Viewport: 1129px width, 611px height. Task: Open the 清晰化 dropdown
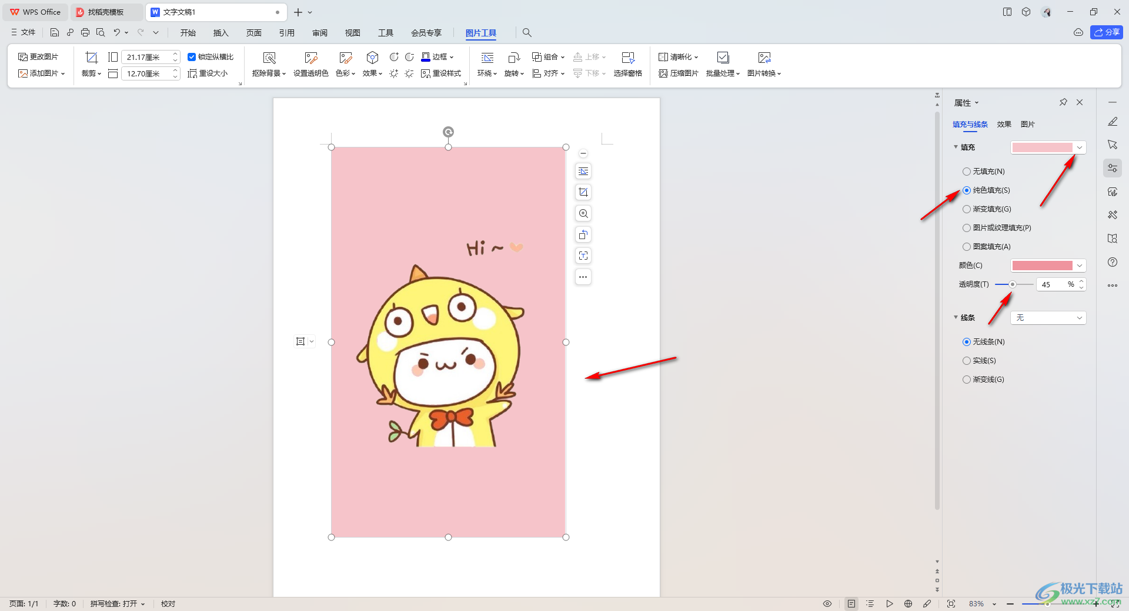tap(679, 57)
